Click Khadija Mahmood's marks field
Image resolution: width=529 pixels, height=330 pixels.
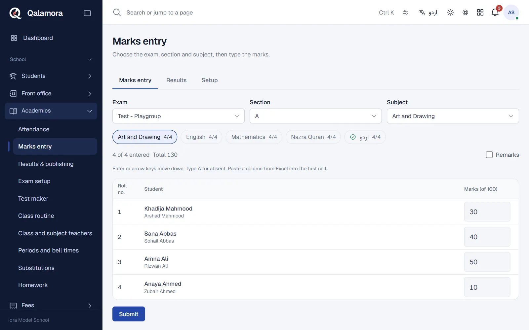[x=487, y=212]
